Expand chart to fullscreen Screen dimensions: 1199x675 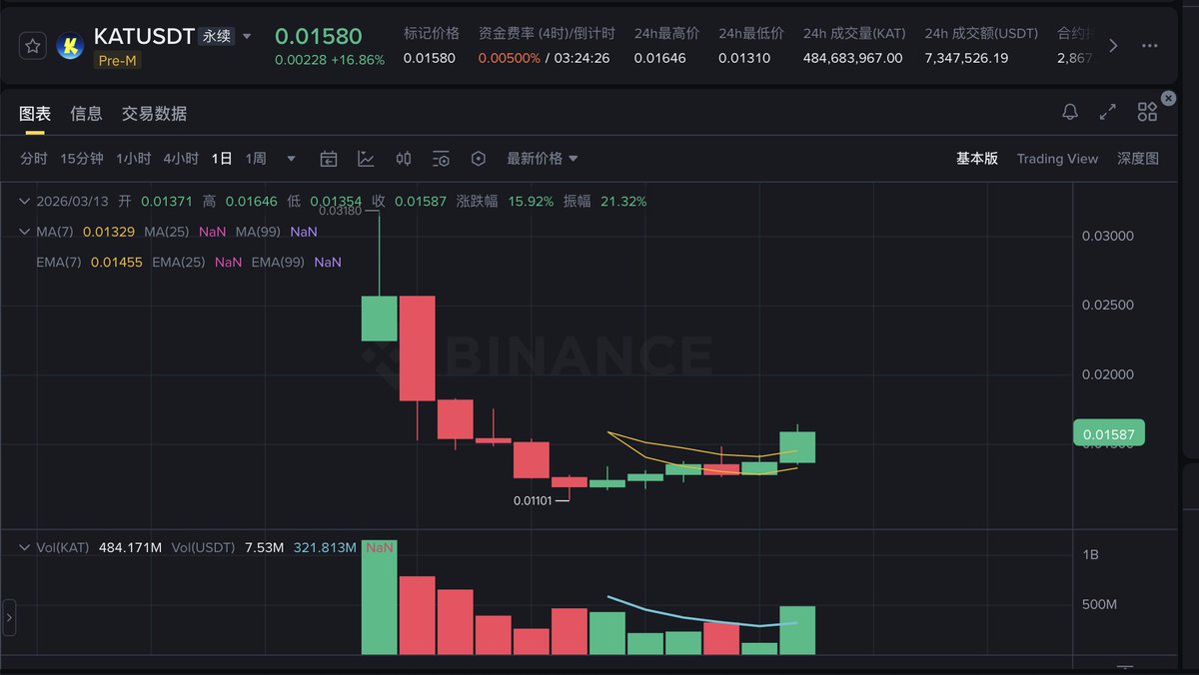tap(1108, 112)
